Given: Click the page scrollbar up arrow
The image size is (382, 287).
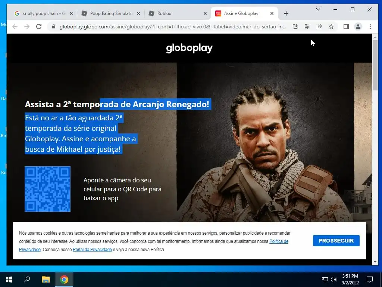Looking at the screenshot, I should click(375, 37).
